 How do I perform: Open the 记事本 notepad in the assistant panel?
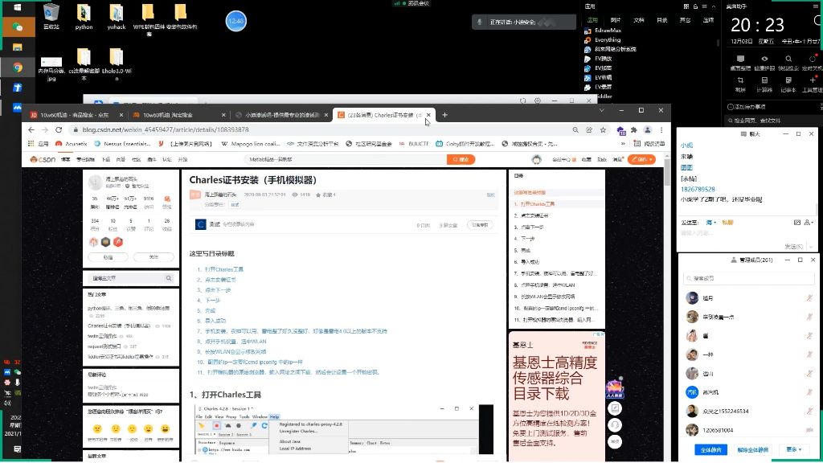click(x=788, y=84)
